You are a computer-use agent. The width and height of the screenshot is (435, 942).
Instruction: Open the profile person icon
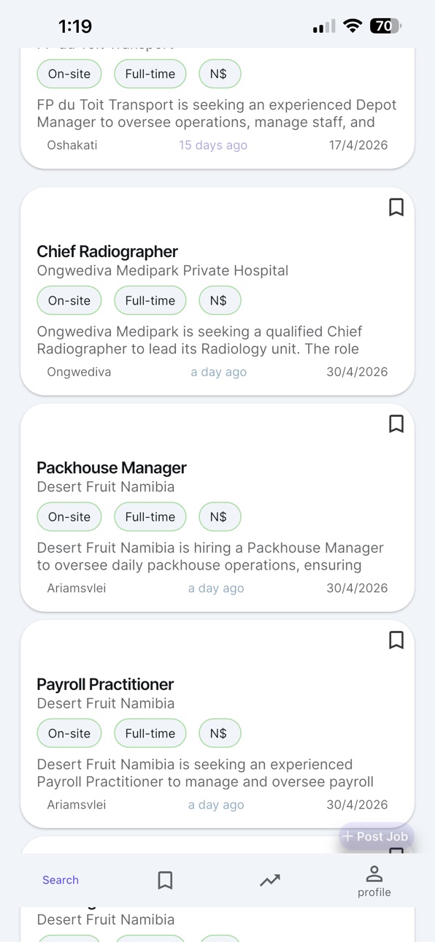click(x=374, y=873)
